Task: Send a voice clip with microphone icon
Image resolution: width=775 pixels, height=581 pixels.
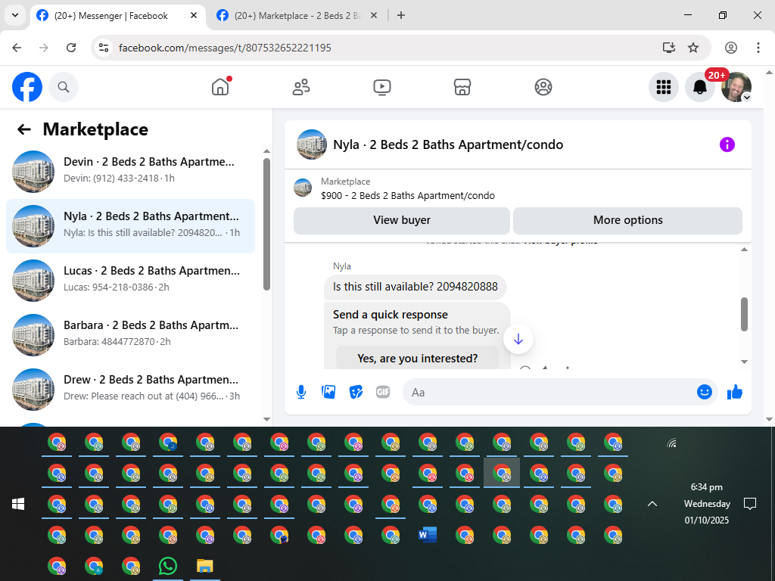Action: tap(301, 393)
